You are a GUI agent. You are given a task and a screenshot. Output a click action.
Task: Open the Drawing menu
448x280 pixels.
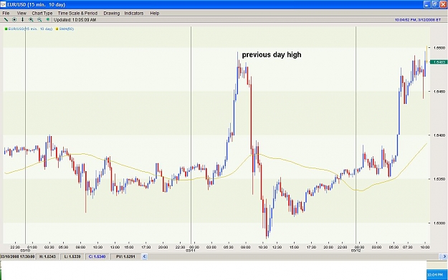(111, 13)
